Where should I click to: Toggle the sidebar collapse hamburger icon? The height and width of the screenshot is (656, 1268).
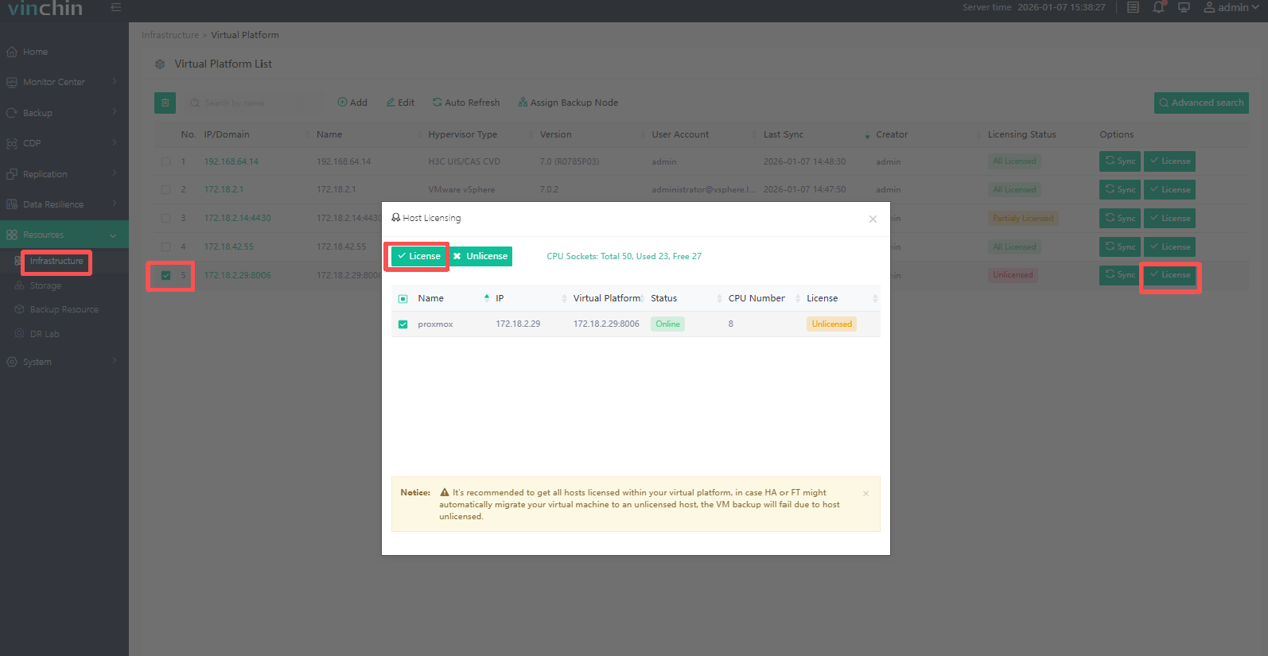(x=116, y=7)
